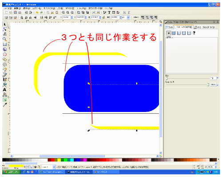Click Raise to top icon
The height and width of the screenshot is (177, 222).
tap(55, 17)
